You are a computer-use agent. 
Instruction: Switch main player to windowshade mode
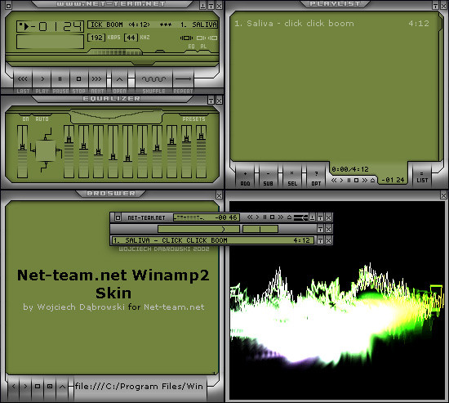tap(211, 6)
